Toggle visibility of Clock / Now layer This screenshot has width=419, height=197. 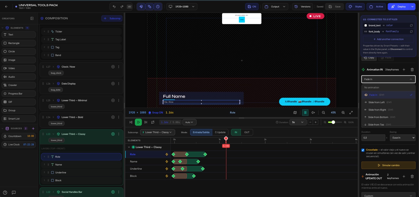coord(113,67)
